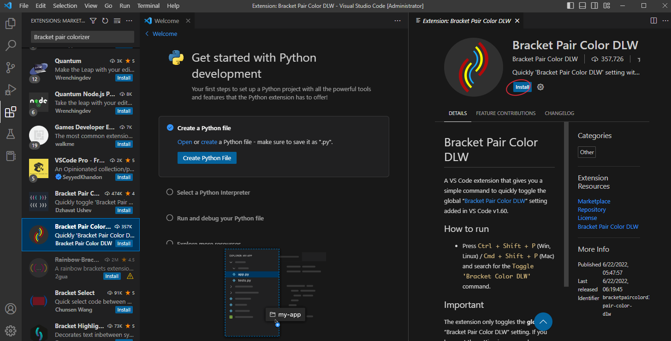Open the extension manage gear next to Install
671x341 pixels.
tap(540, 87)
